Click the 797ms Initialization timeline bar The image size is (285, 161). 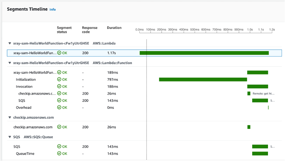point(203,80)
